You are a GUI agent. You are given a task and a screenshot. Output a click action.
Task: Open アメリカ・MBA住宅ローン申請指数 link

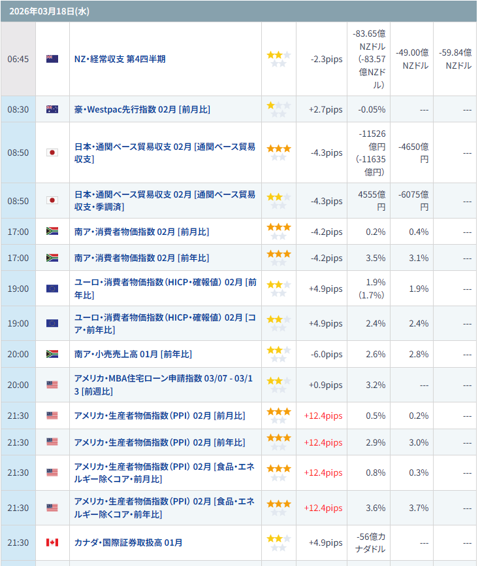point(165,385)
